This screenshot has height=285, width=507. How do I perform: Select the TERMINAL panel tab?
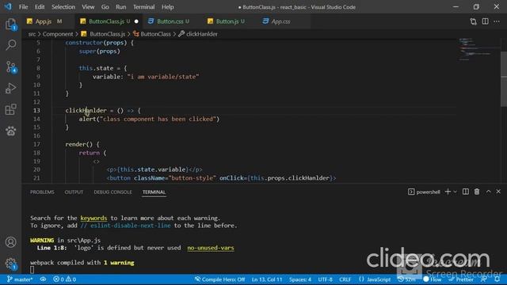pos(154,192)
